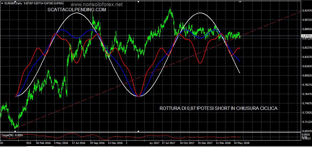Click the bottom-center trendline anchor point
Screen dimensions: 312x147
click(138, 131)
